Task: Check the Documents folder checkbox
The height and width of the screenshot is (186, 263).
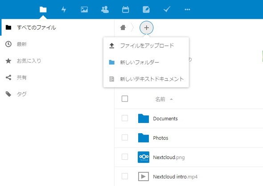Action: [x=125, y=118]
